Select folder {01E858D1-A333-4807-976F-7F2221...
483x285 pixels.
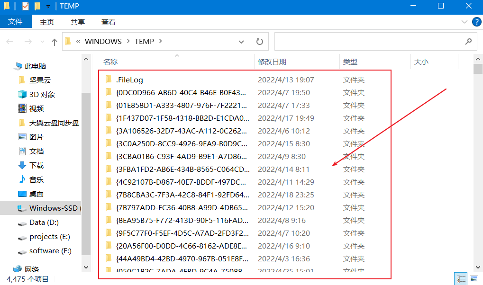coord(182,105)
